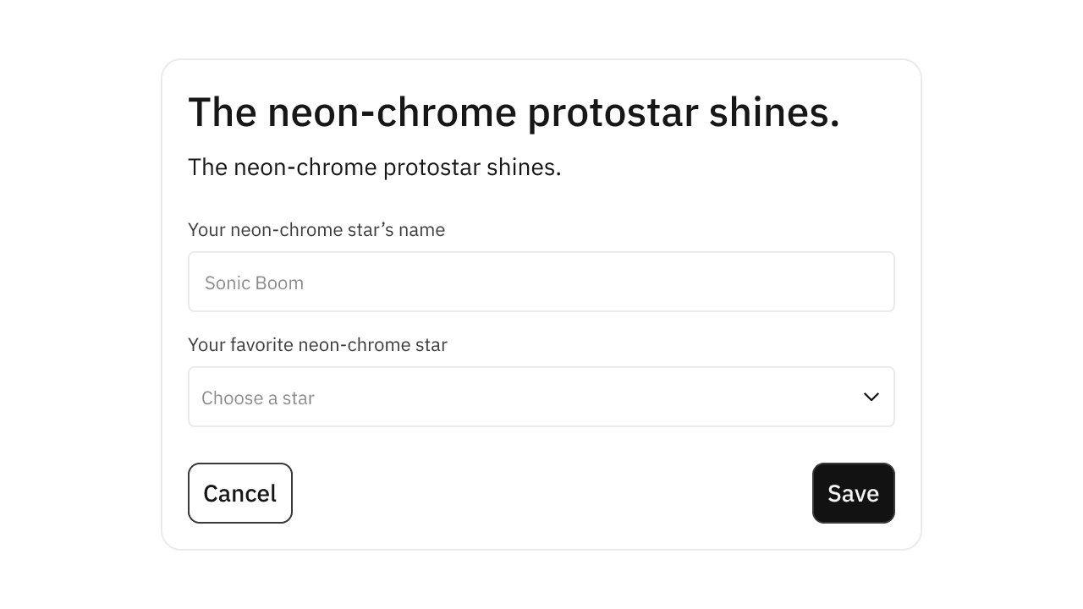Click the word "protostar" in the heading
This screenshot has width=1083, height=609.
[x=613, y=112]
